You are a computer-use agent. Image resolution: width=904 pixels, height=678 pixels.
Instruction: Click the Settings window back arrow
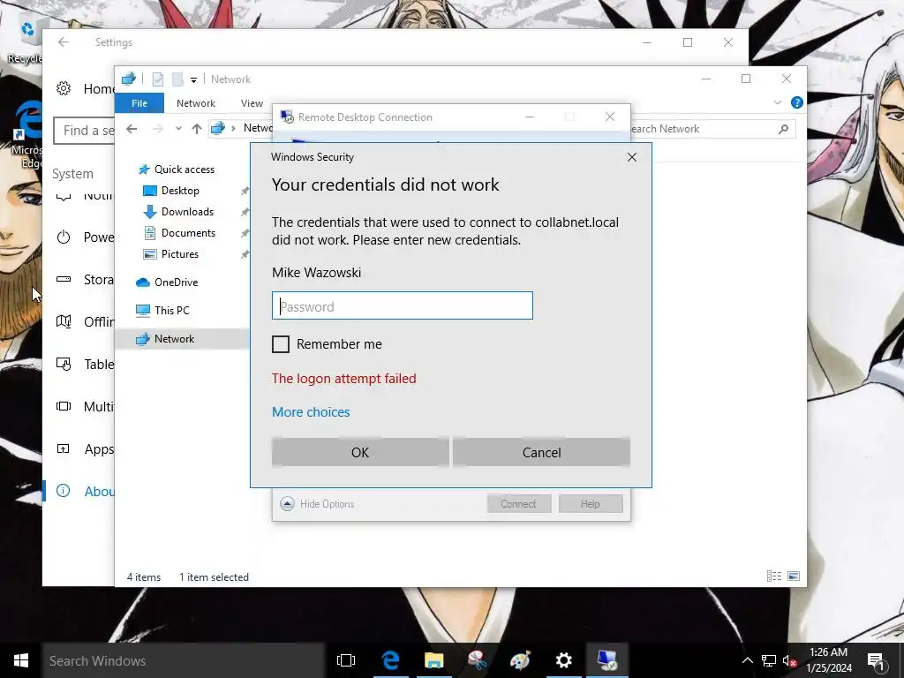[64, 42]
